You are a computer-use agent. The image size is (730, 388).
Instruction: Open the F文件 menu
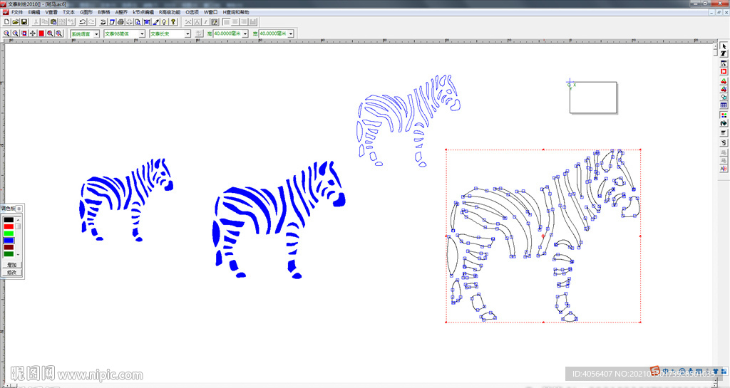17,12
